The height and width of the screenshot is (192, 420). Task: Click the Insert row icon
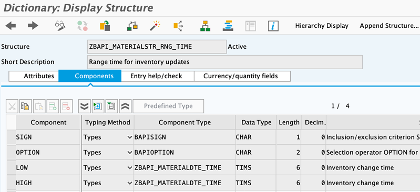coord(53,106)
